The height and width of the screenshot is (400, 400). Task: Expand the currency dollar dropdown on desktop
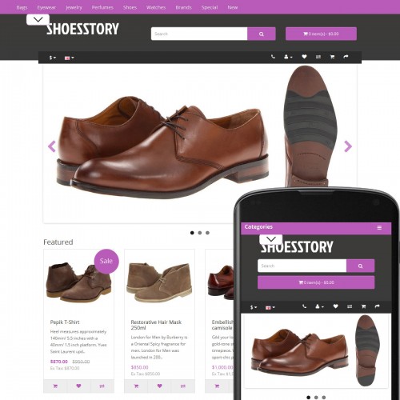(x=53, y=58)
